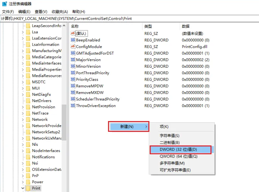The height and width of the screenshot is (192, 259).
Task: Click the Network folder icon in tree
Action: coord(28,119)
